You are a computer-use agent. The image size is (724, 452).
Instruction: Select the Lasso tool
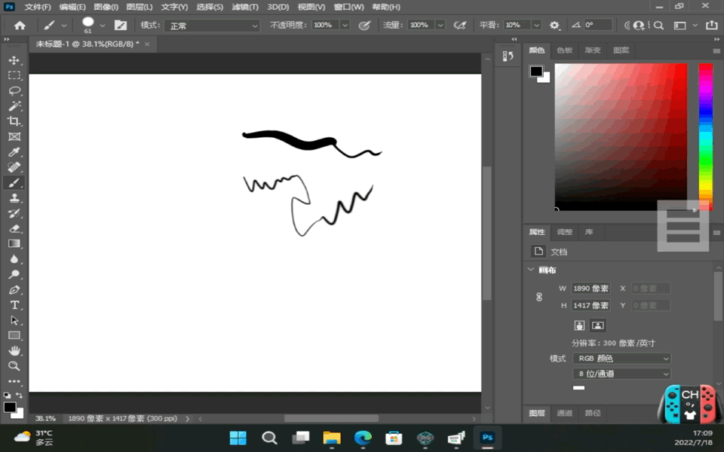coord(14,91)
